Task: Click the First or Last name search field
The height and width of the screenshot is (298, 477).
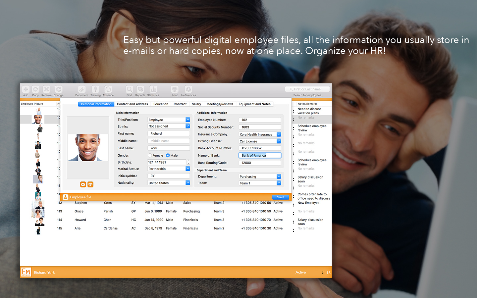Action: point(307,89)
